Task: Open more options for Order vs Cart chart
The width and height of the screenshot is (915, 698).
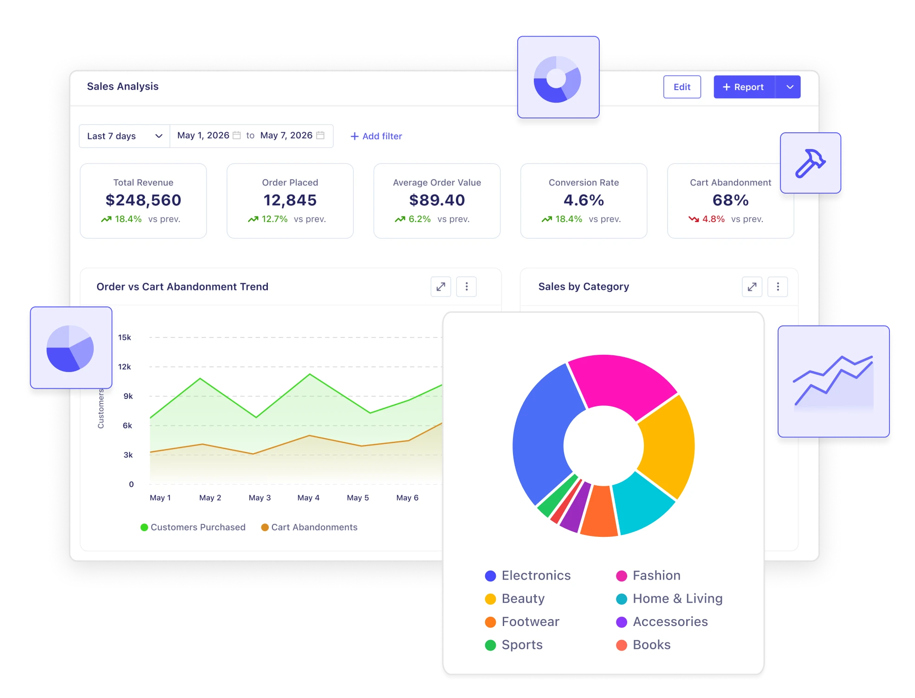Action: pyautogui.click(x=467, y=287)
